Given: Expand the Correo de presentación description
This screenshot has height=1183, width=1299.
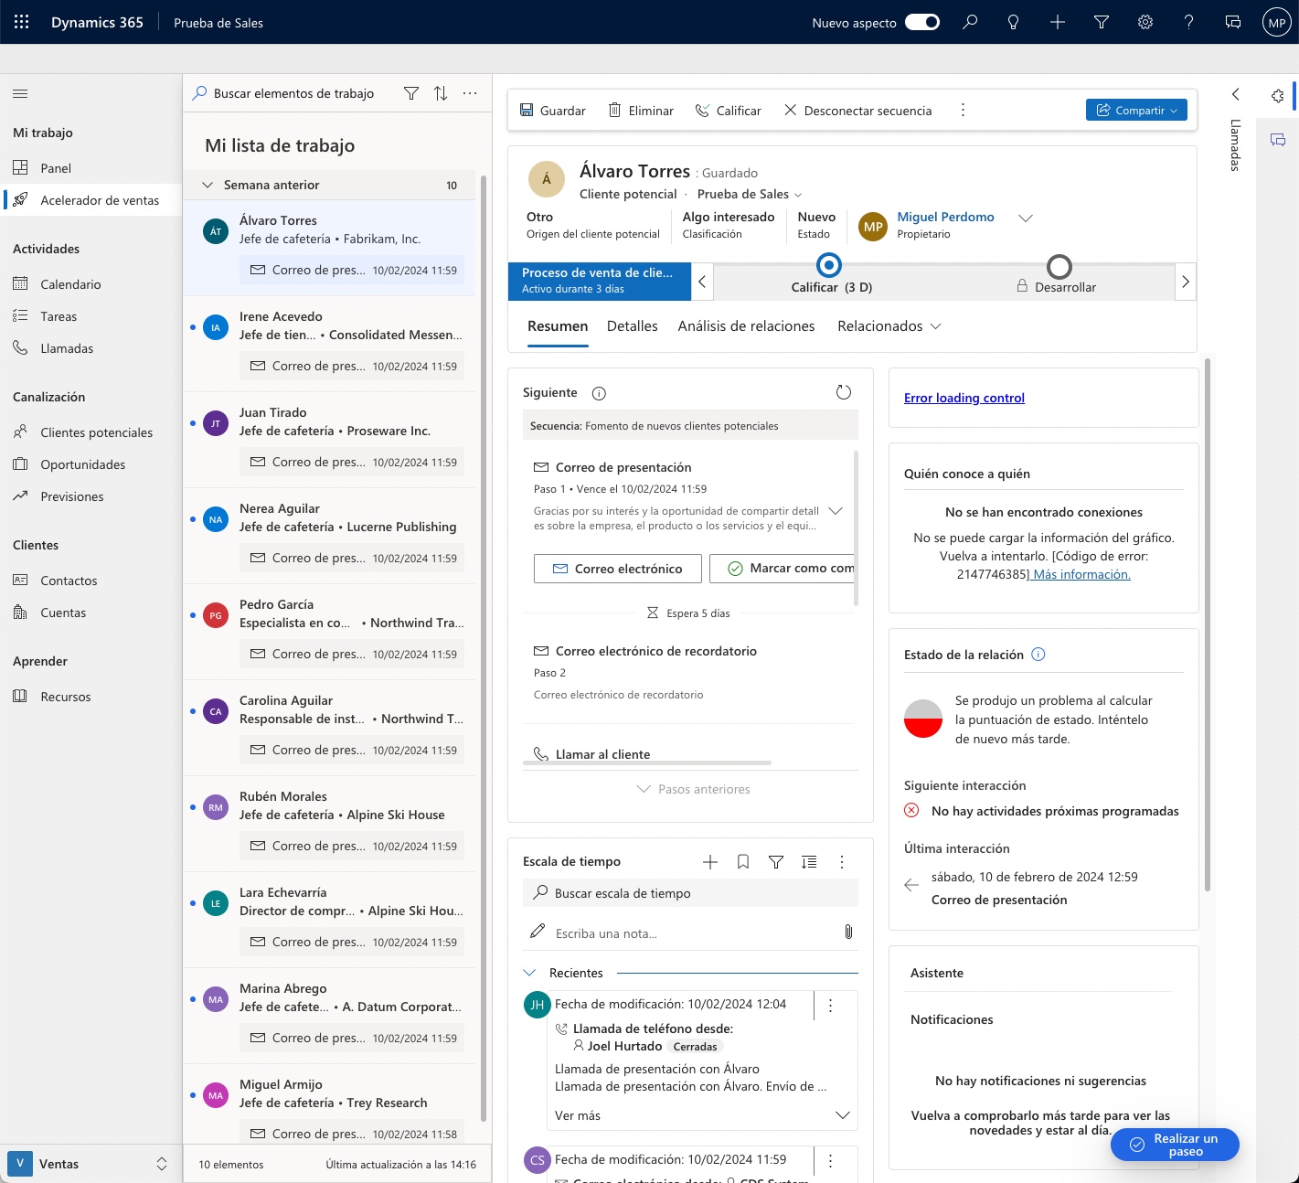Looking at the screenshot, I should pos(835,511).
